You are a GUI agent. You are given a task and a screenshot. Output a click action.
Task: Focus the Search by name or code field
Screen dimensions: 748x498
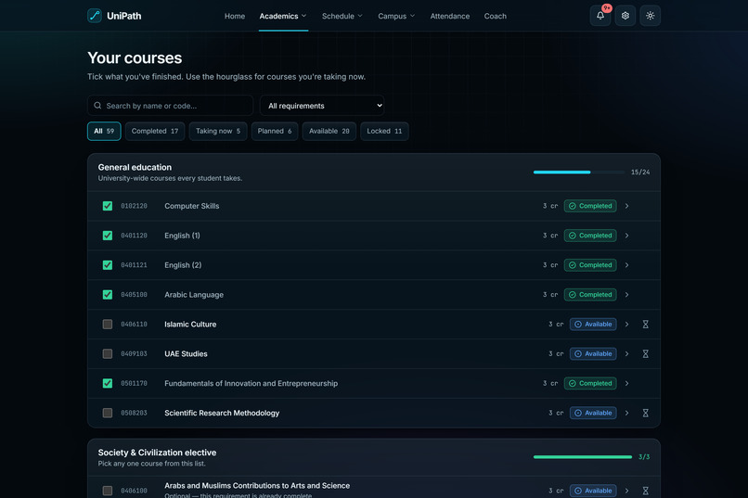tap(171, 106)
